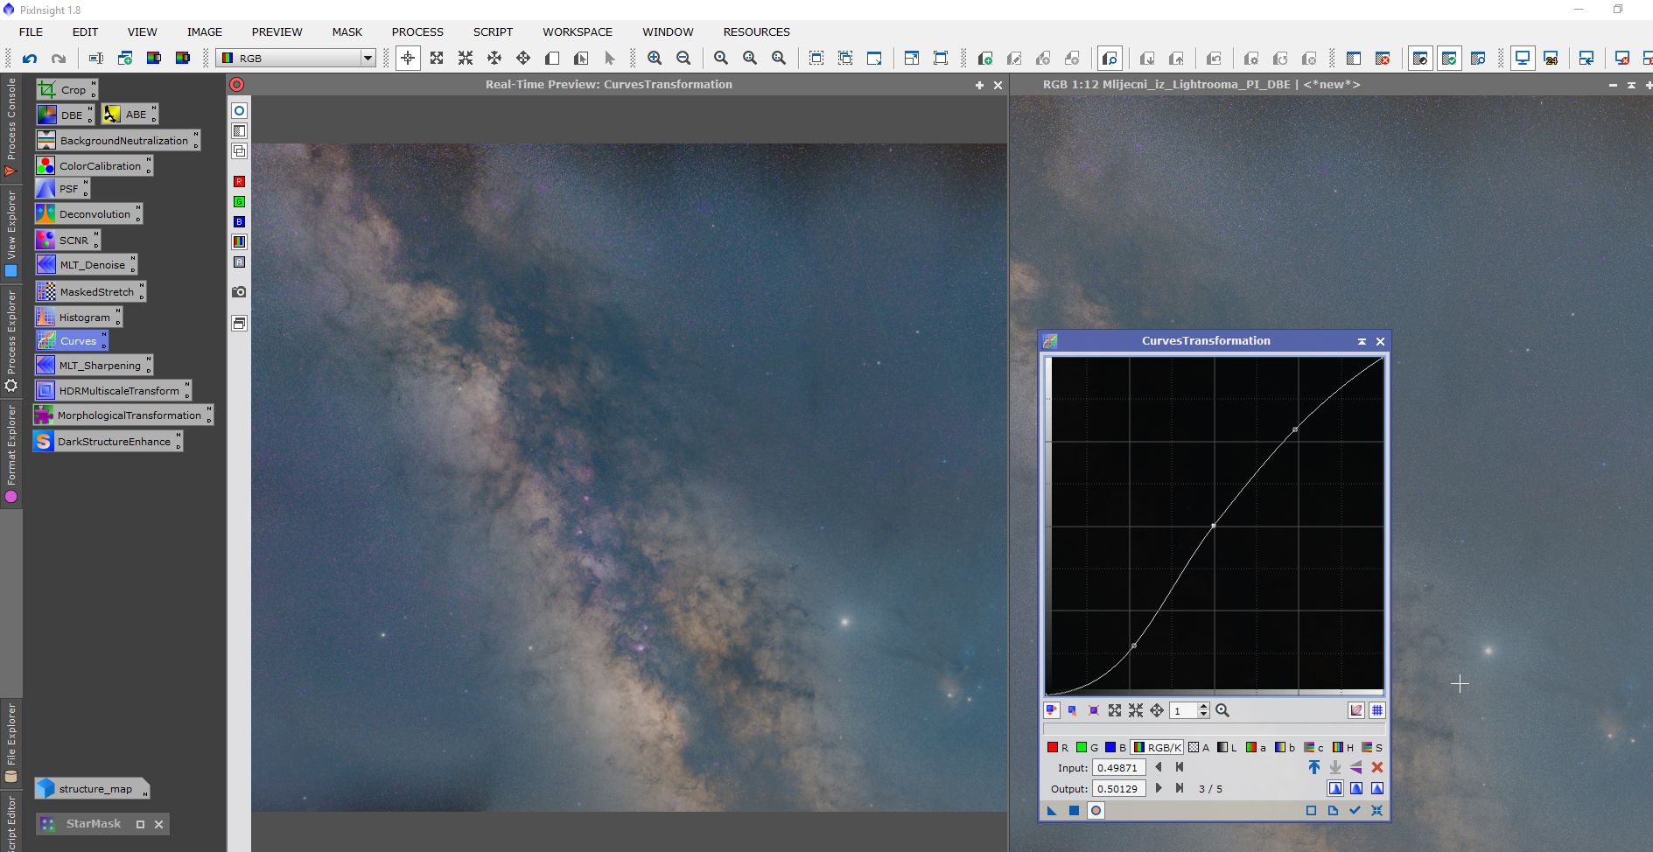Toggle the grid display in the curve editor
The image size is (1653, 852).
point(1376,710)
